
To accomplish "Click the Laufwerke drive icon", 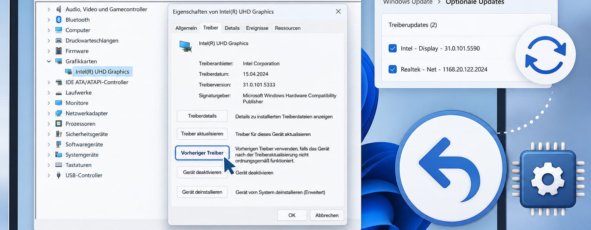I will 58,93.
